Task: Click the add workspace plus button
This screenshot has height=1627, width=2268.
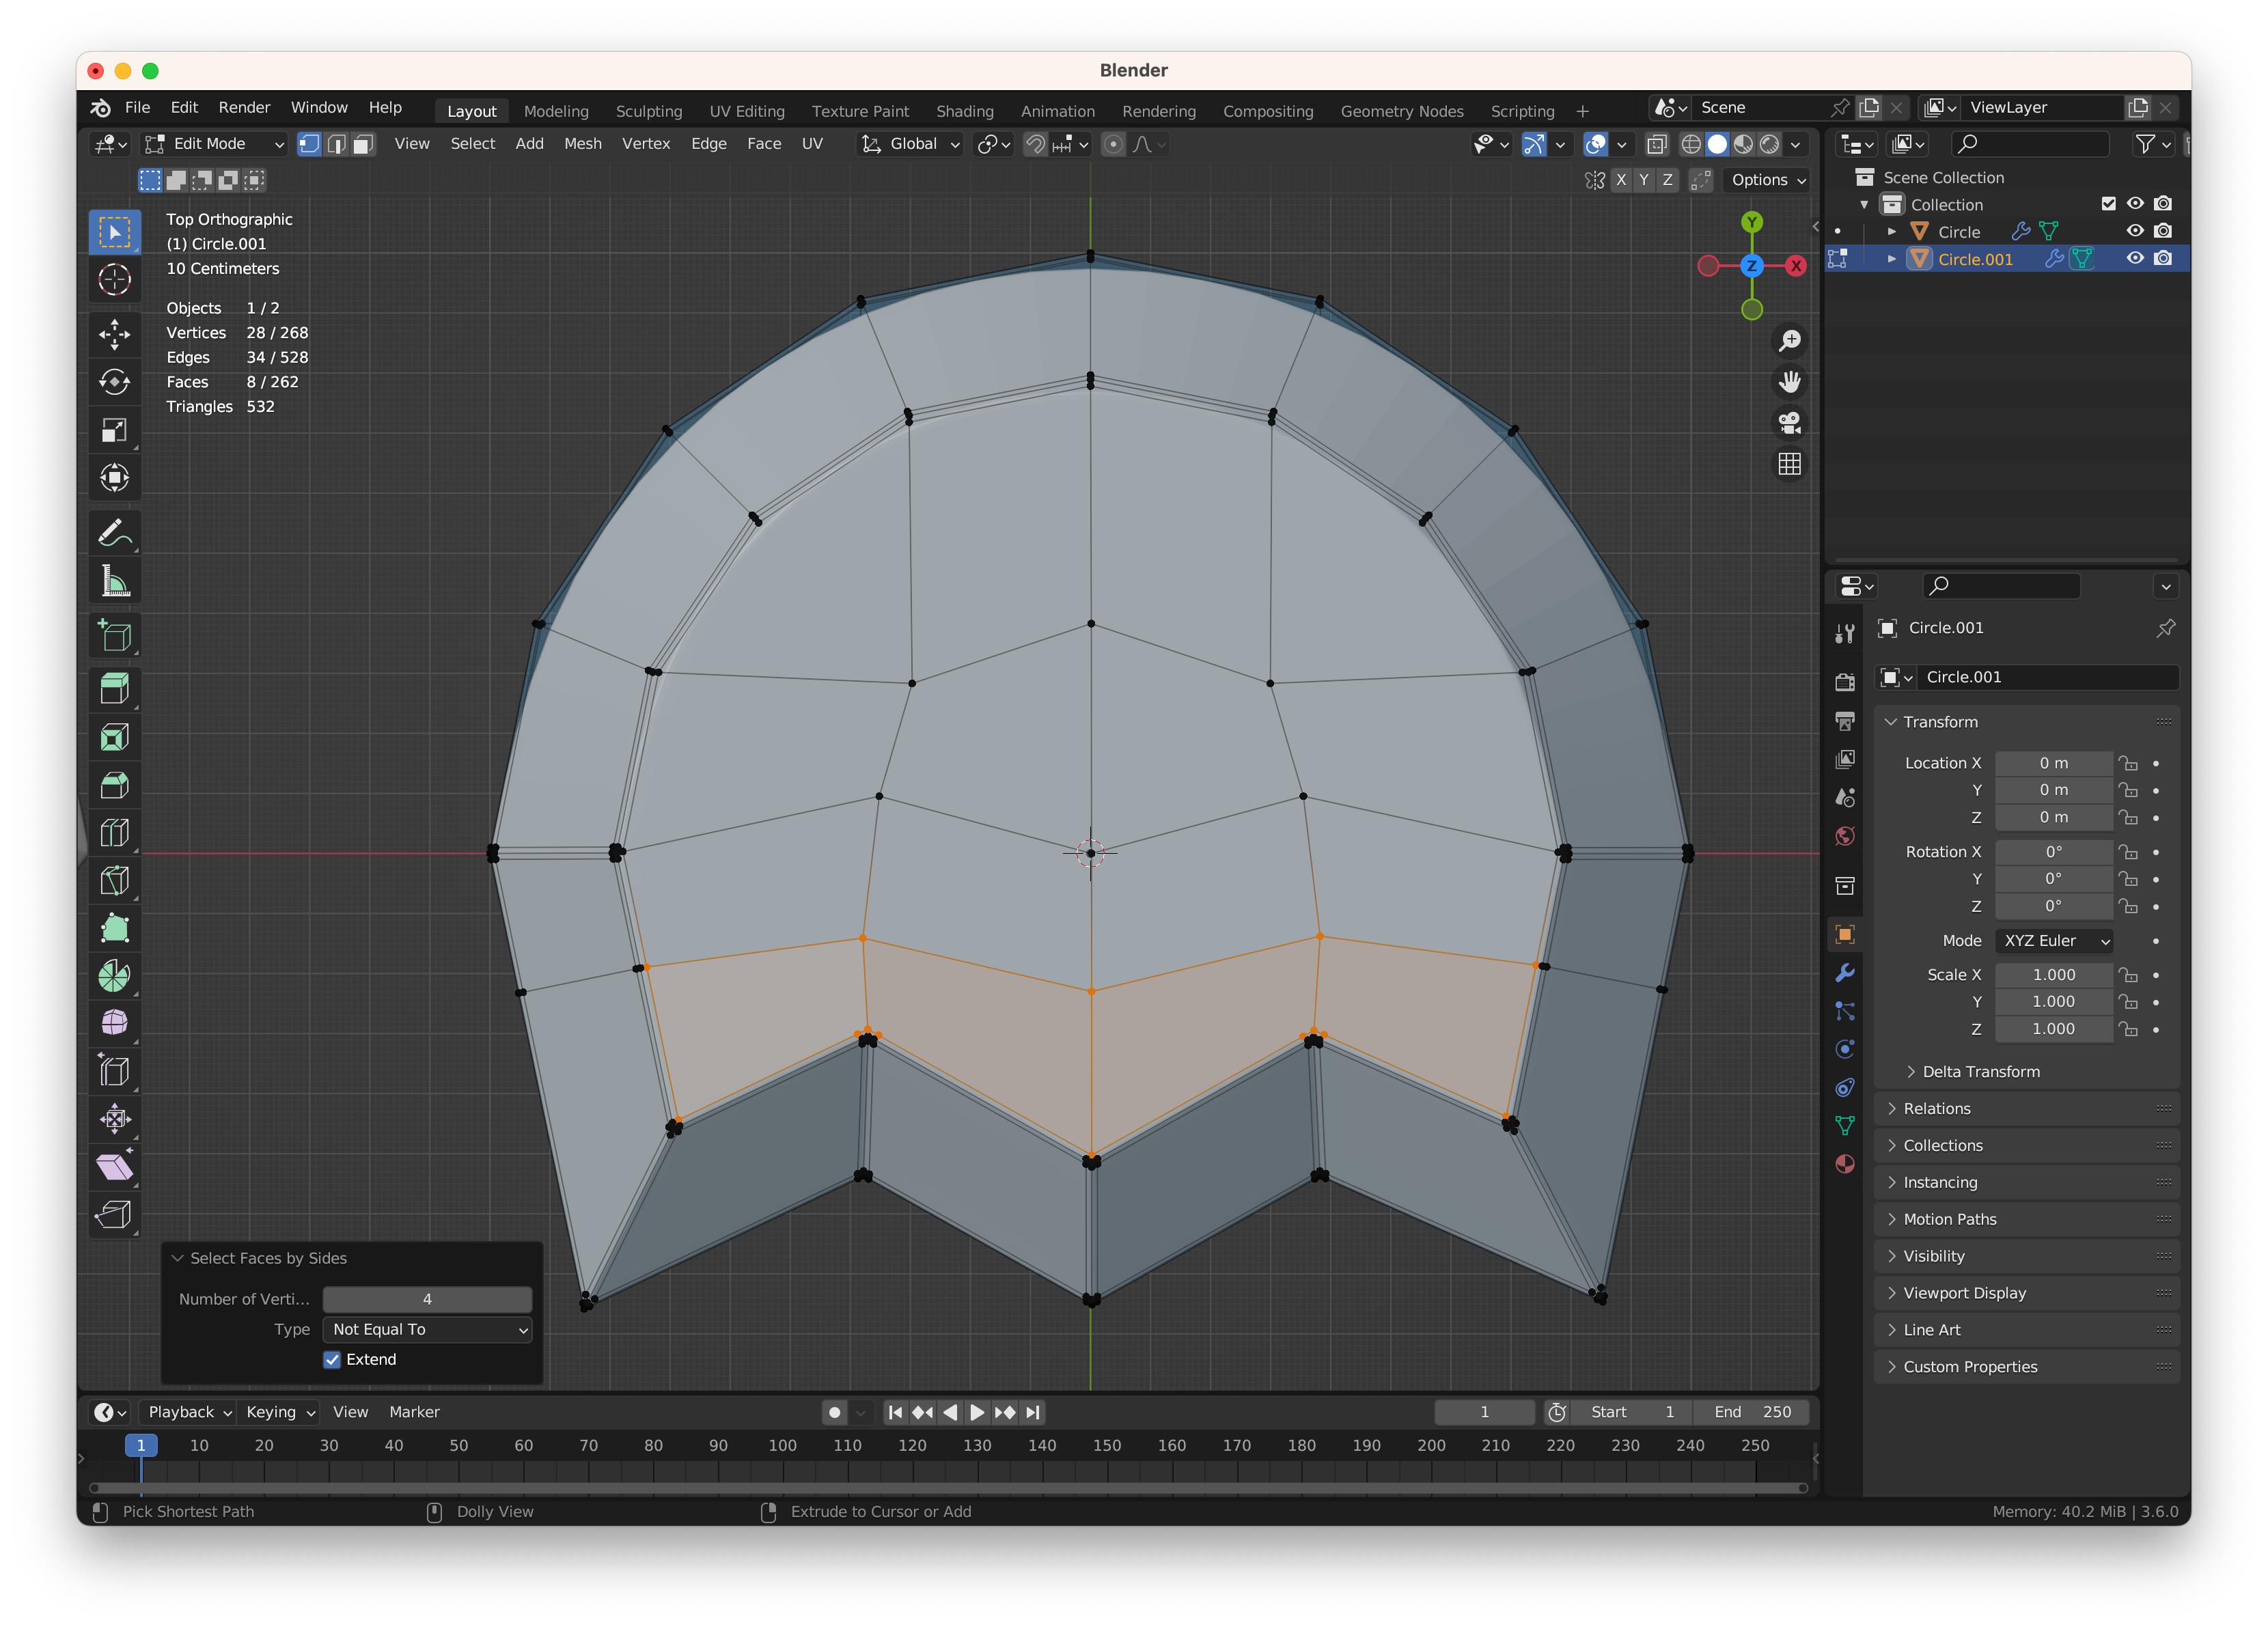Action: click(x=1582, y=111)
